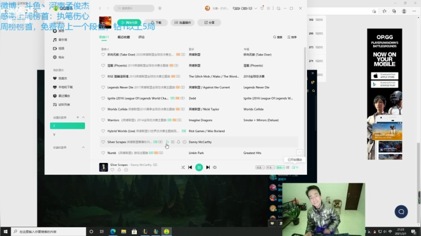Like the Silver Scrapes song with heart icon in list
Screen dimensions: 421x236
pos(103,142)
